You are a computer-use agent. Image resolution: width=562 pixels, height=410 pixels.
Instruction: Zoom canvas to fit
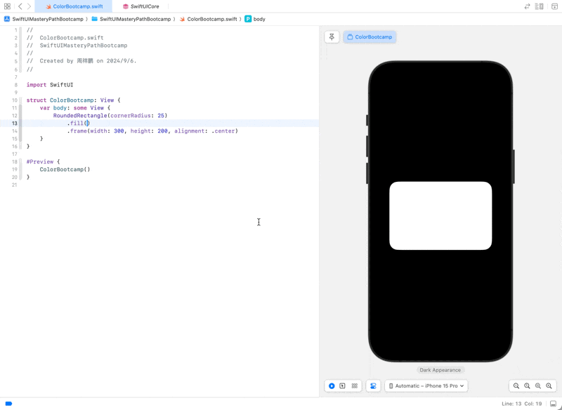pos(538,385)
